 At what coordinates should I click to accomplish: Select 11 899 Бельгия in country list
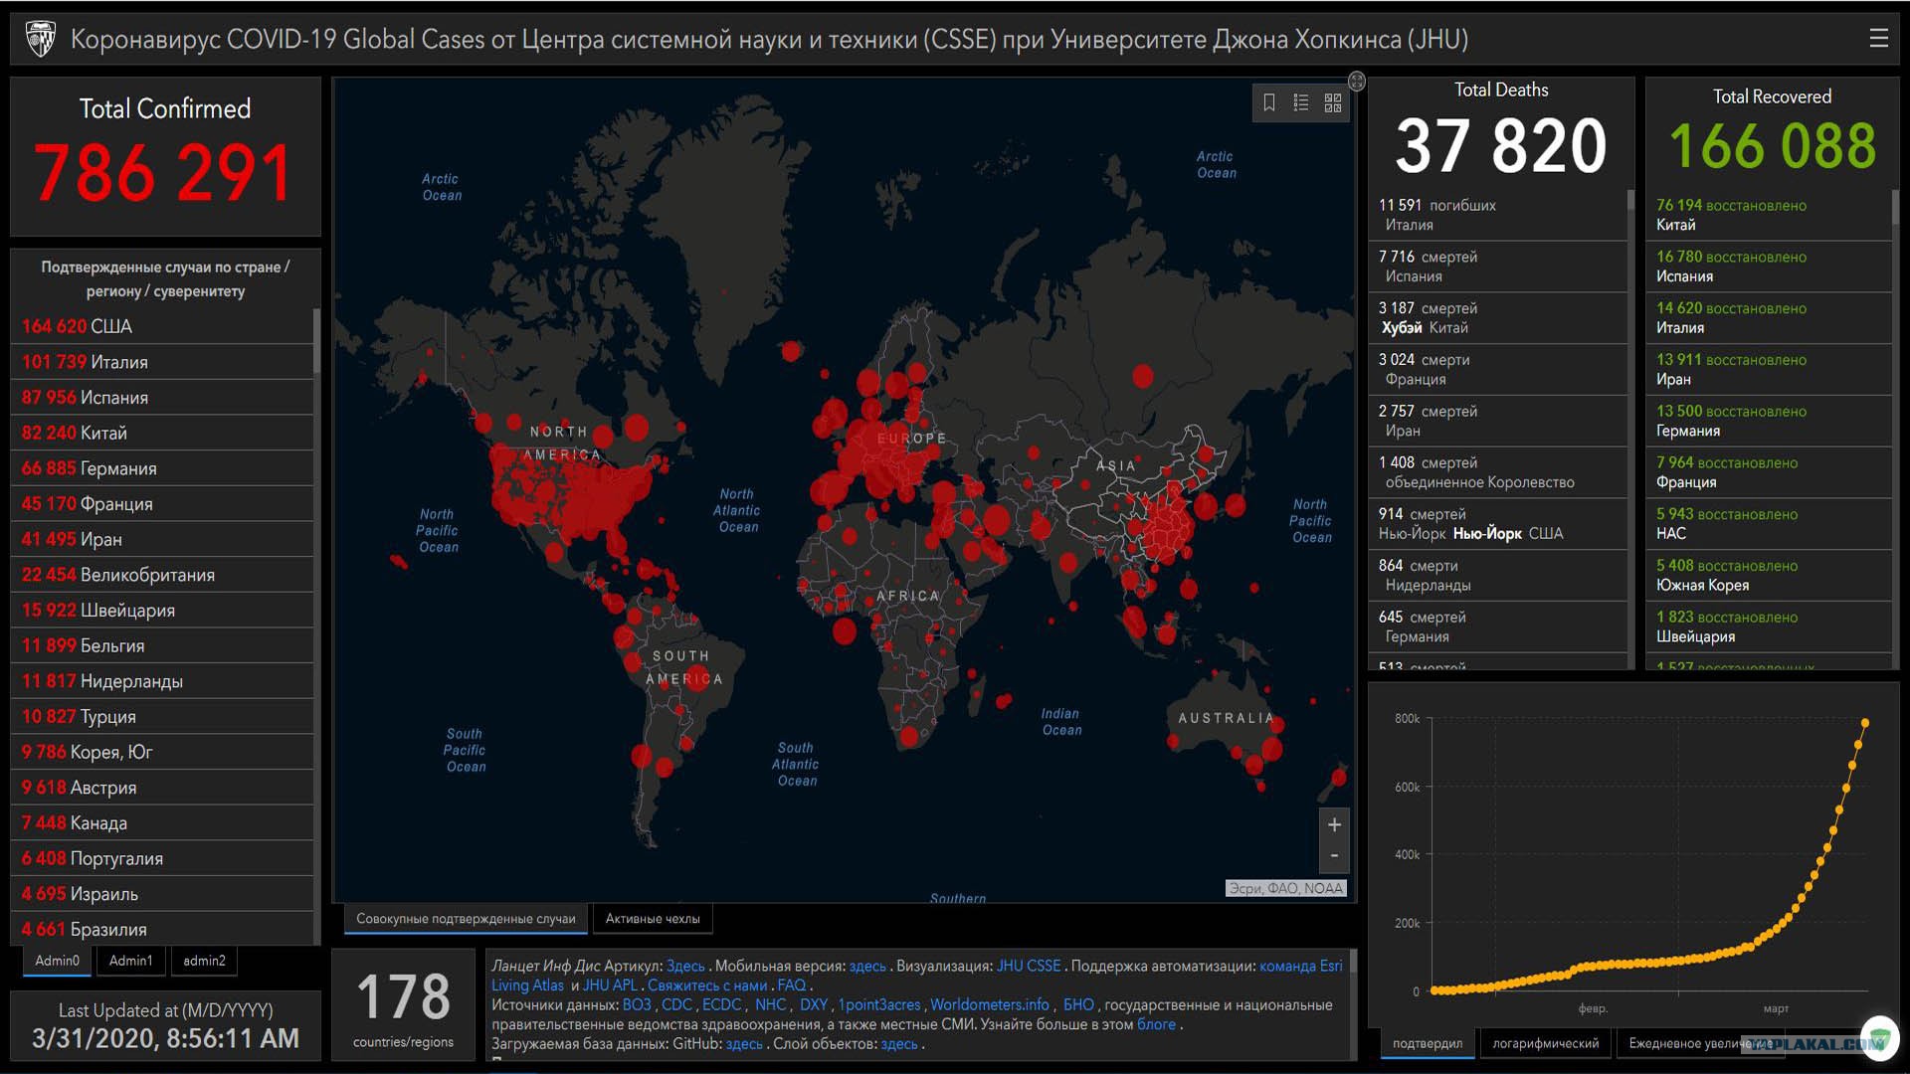[x=162, y=646]
